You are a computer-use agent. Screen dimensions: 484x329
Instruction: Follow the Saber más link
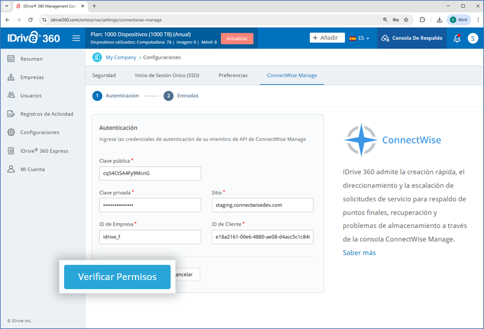pos(359,253)
